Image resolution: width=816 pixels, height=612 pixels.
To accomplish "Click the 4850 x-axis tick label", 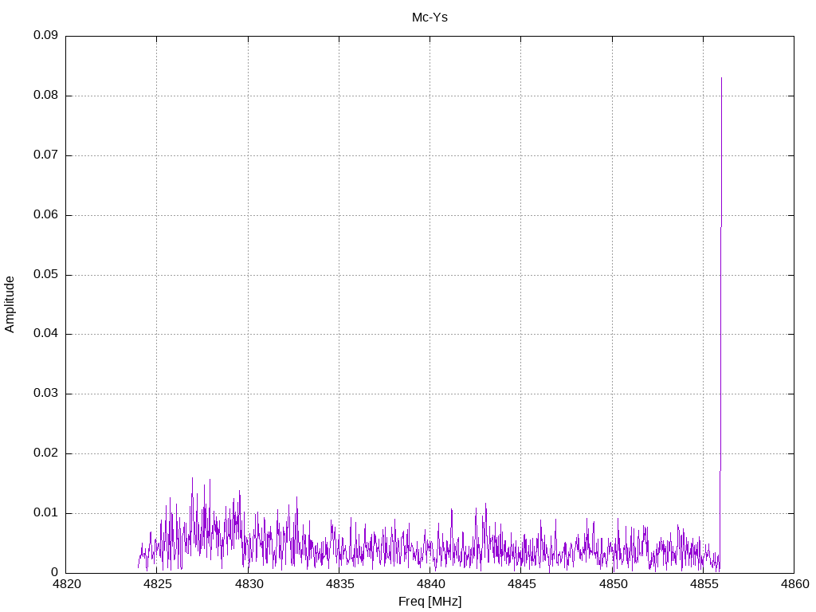I will click(613, 584).
